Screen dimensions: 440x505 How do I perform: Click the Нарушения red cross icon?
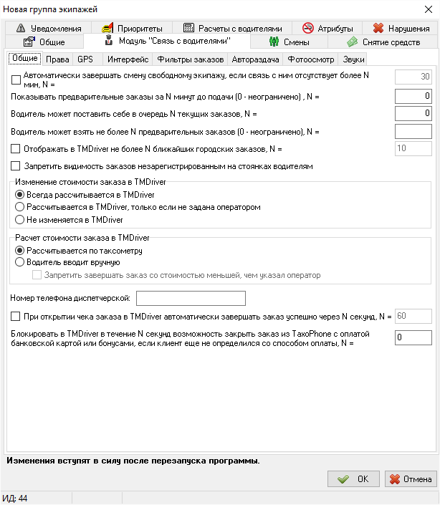coord(378,29)
